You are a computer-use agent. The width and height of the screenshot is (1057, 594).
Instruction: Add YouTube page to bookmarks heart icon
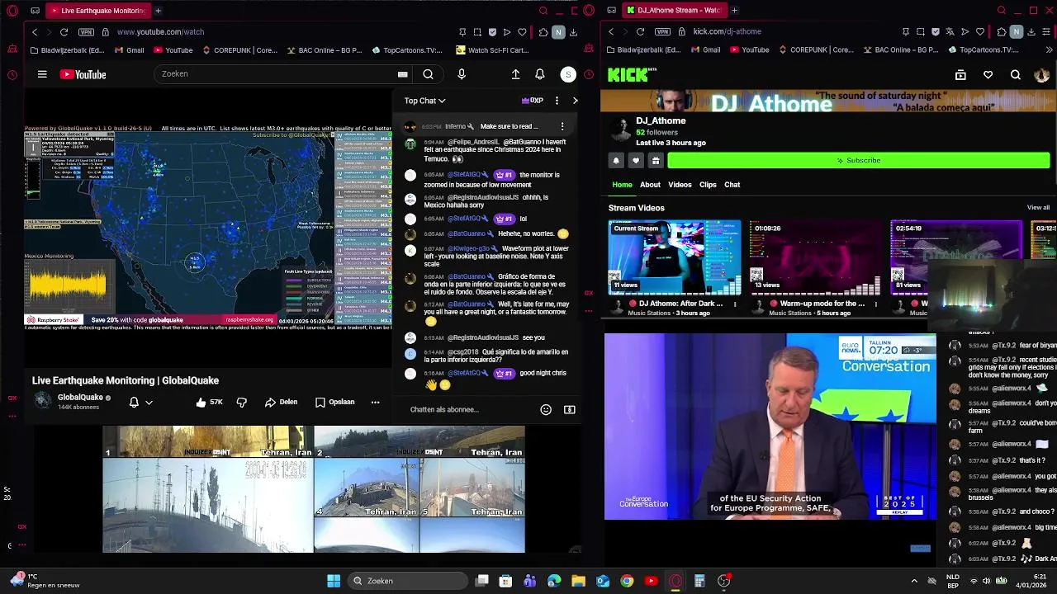point(522,31)
